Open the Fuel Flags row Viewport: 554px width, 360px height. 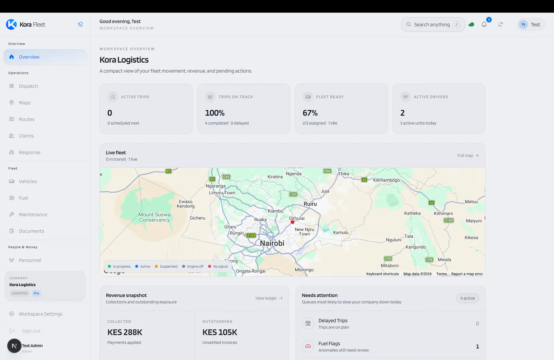(x=391, y=347)
